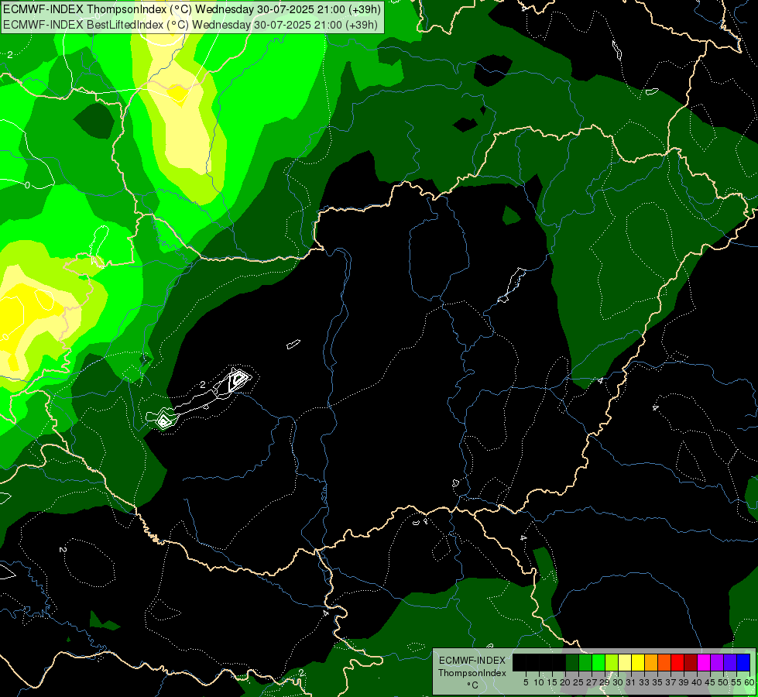Select the dark green 20–25 legend swatch
Viewport: 758px width, 697px height.
point(572,662)
